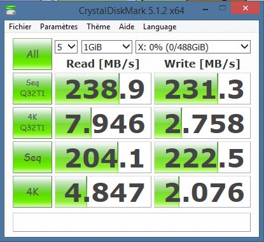Expand the 1GiB test size dropdown
The image size is (264, 242).
[107, 46]
